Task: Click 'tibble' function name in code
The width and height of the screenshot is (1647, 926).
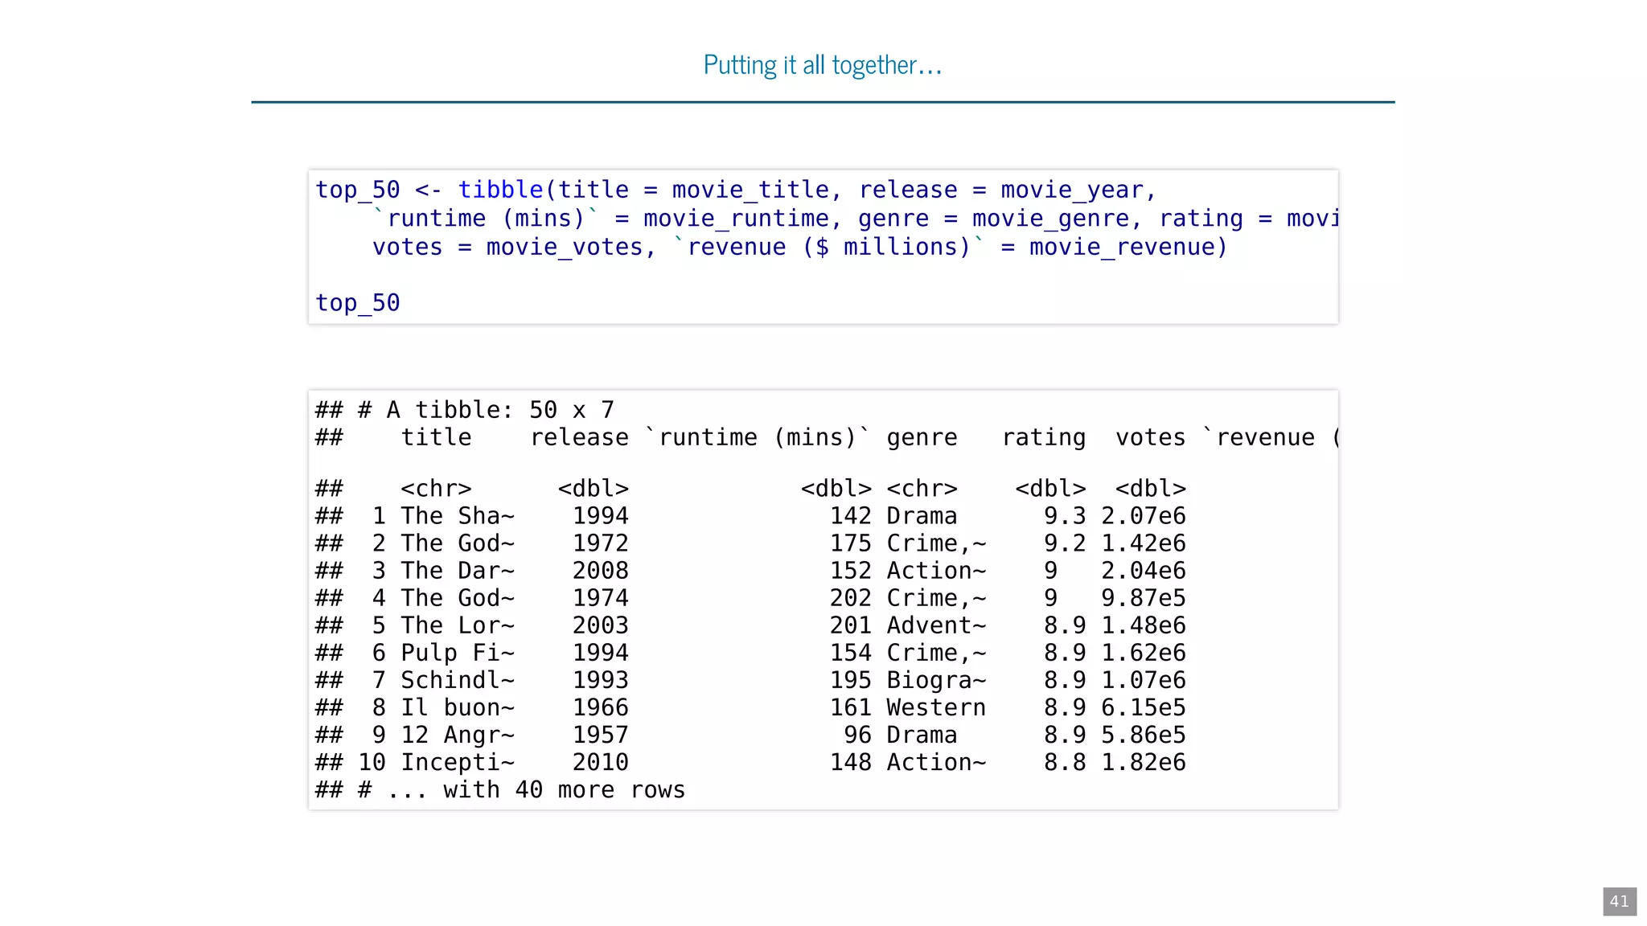Action: pyautogui.click(x=501, y=190)
